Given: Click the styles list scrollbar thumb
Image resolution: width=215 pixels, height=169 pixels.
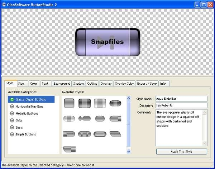Looking at the screenshot, I should point(129,124).
